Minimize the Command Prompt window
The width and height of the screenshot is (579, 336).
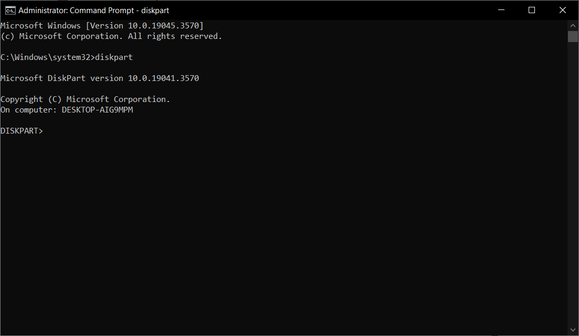coord(501,10)
